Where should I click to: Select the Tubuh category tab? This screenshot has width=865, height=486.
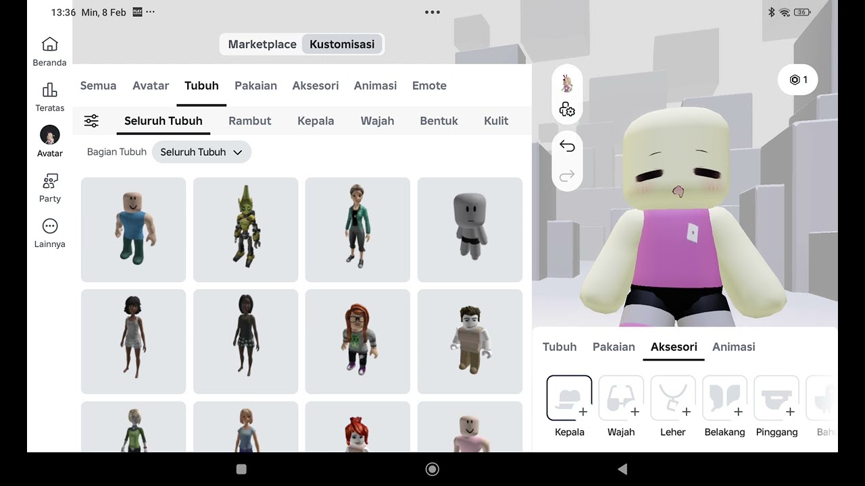click(201, 86)
